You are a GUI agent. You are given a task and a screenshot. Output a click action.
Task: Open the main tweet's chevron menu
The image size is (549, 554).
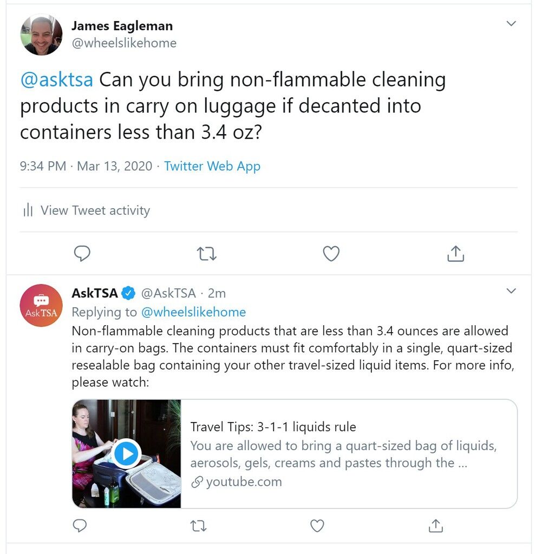click(511, 24)
